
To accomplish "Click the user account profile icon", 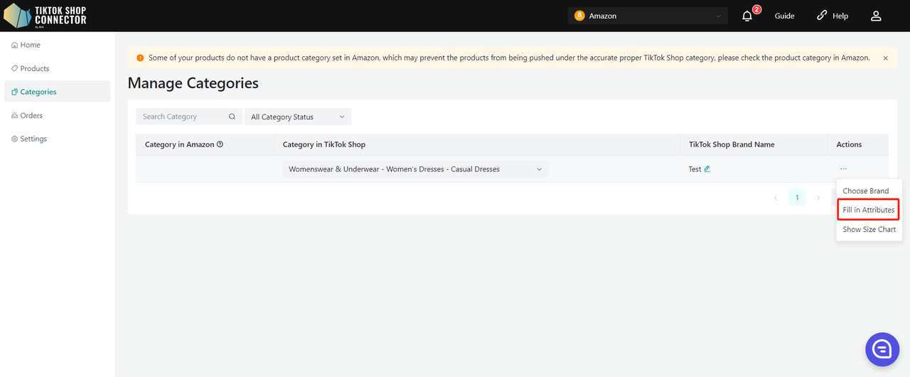I will point(876,16).
